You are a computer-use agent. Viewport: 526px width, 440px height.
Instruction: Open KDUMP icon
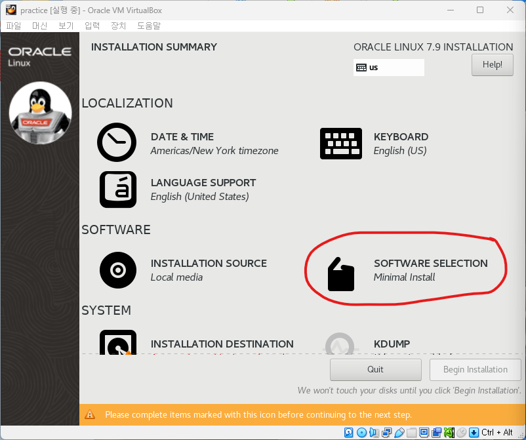(340, 344)
